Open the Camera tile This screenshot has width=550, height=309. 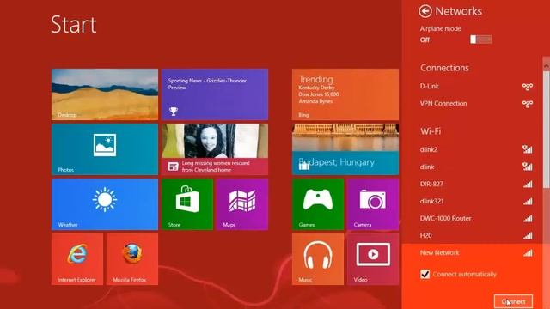click(x=373, y=204)
